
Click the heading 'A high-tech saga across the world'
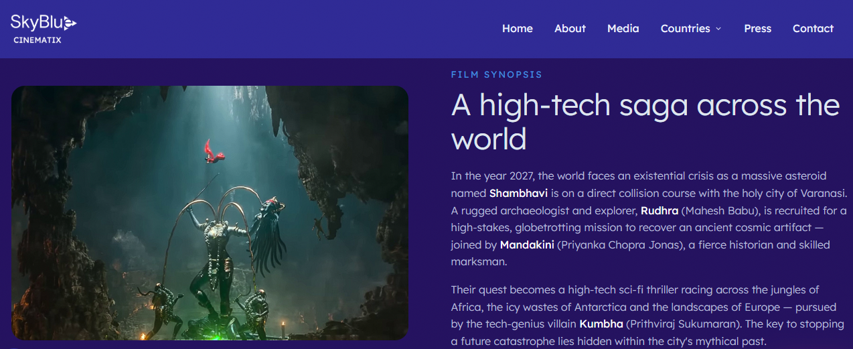click(x=645, y=122)
